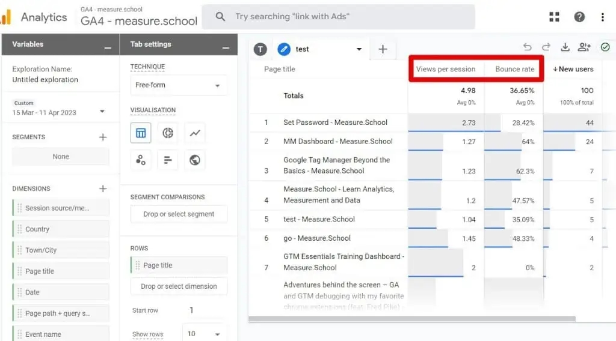Sort by New users column
The image size is (616, 341).
(573, 69)
